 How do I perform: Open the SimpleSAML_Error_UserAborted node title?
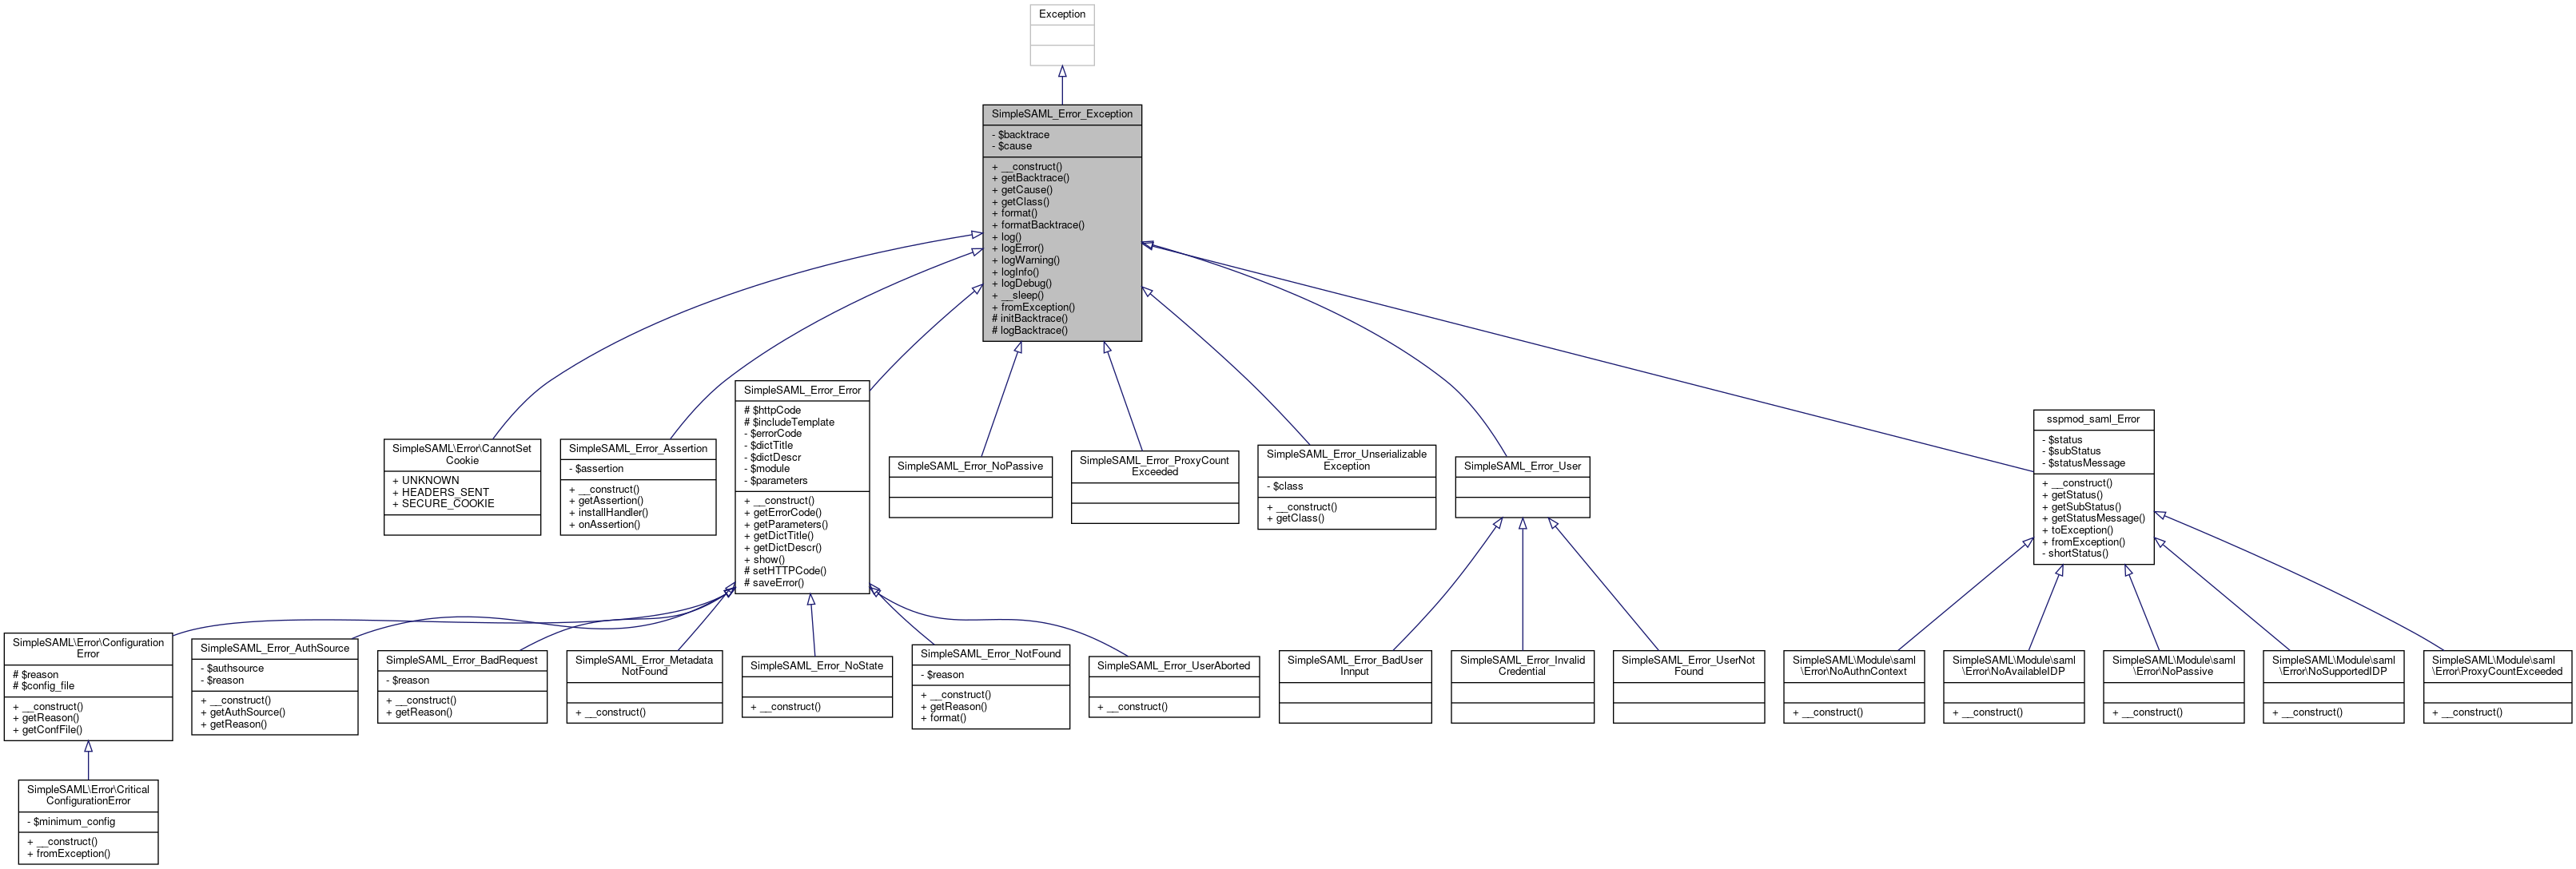[1174, 665]
